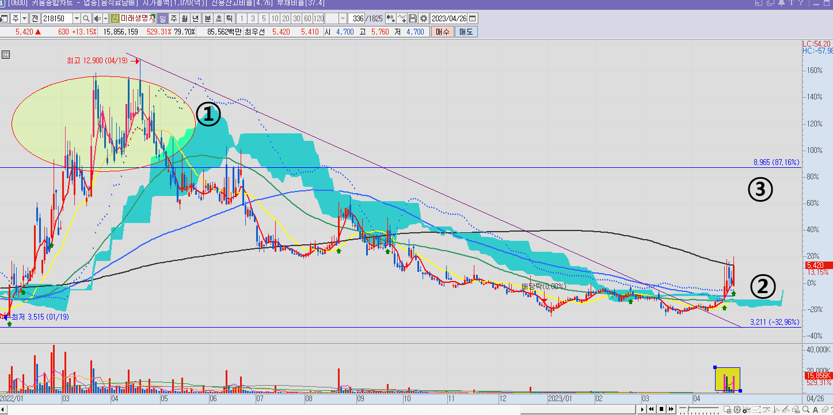Select the yearly 년 chart period

(x=195, y=18)
